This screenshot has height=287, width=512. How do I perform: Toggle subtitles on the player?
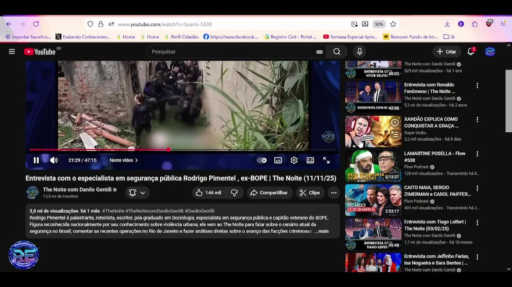278,160
